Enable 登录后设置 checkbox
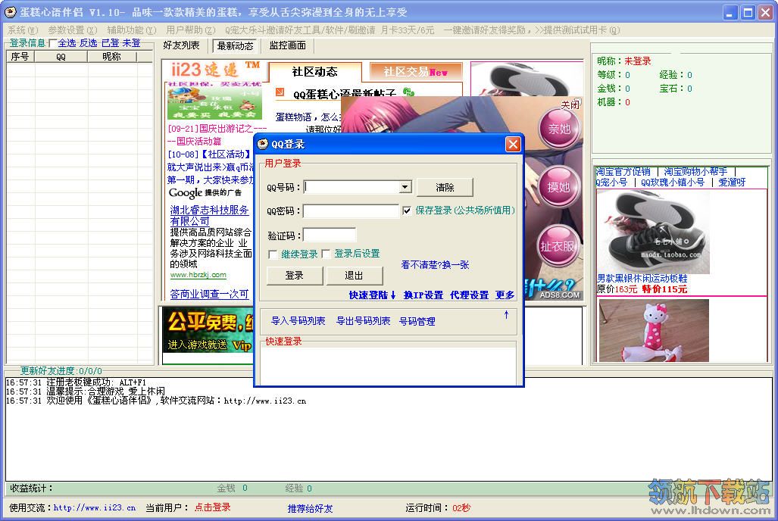This screenshot has height=521, width=778. (x=326, y=254)
